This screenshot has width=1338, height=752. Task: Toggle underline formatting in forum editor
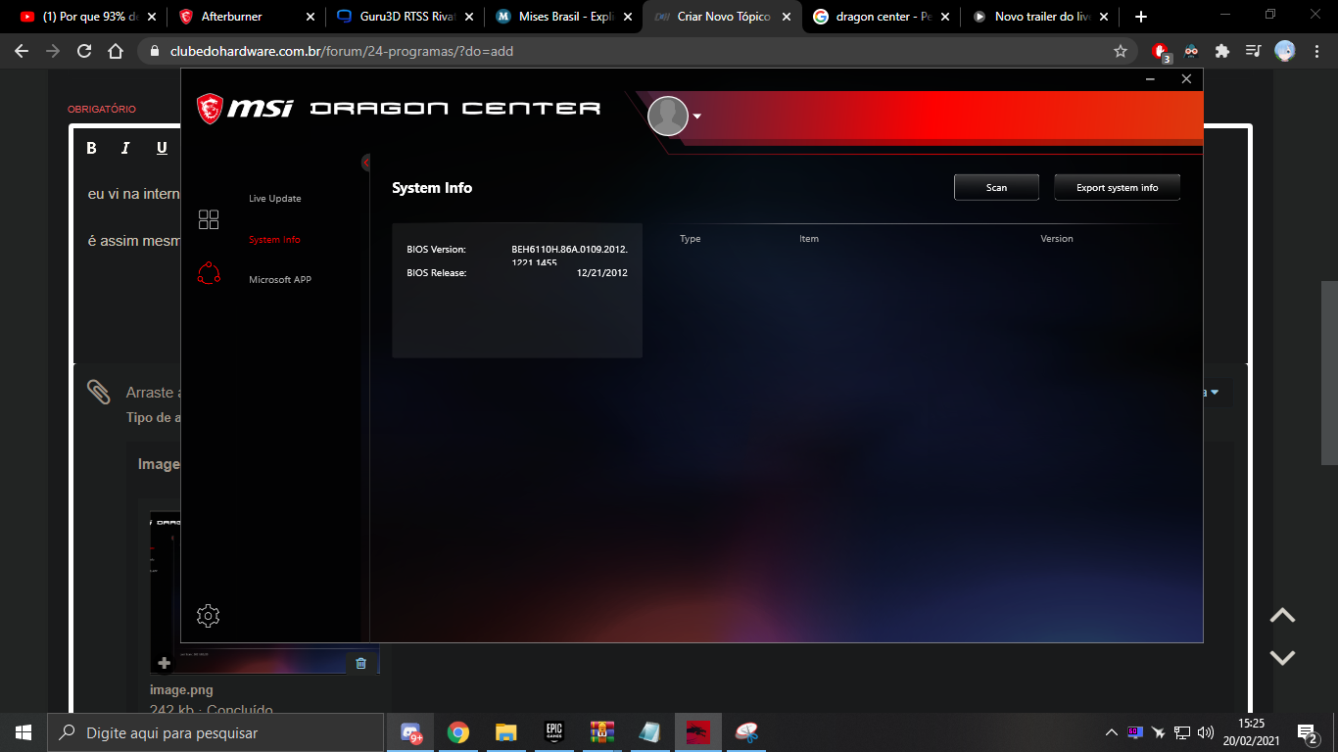(162, 148)
